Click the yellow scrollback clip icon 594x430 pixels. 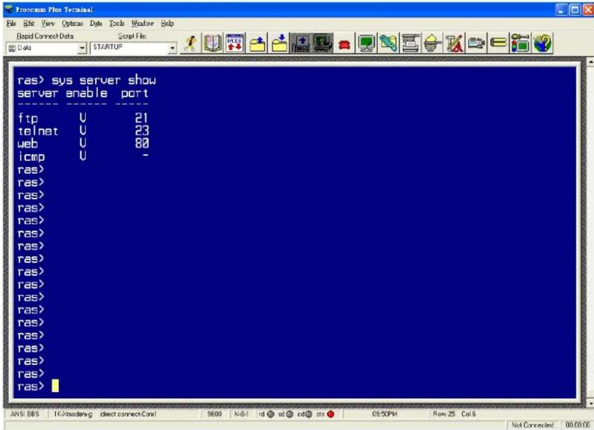tap(498, 43)
